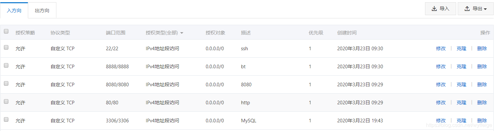
Task: Click the ssh row's 0.0.0.0/0 value
Action: pos(215,49)
